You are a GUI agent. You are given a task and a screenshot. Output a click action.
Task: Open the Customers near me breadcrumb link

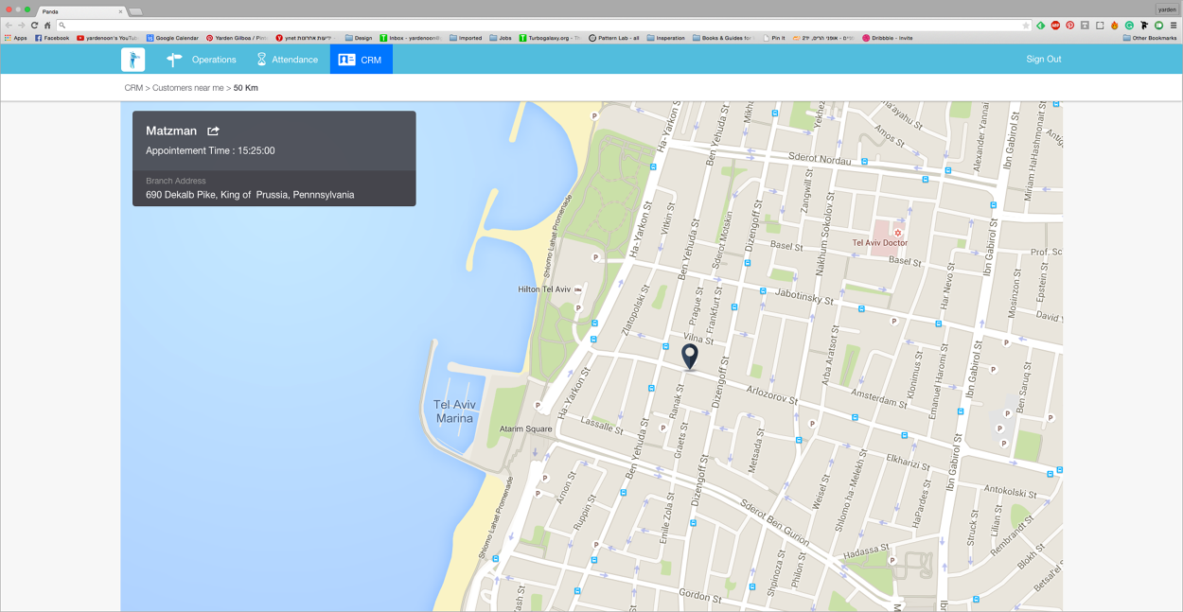(x=190, y=87)
